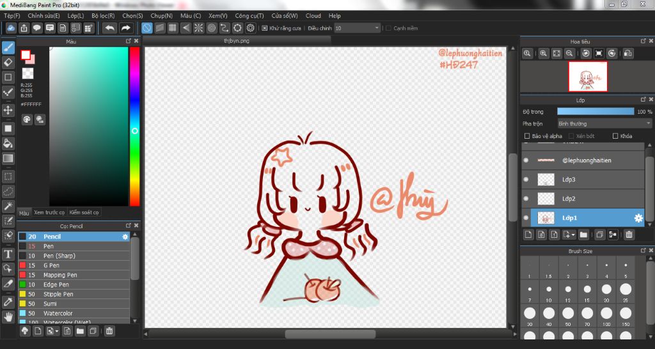This screenshot has height=349, width=655.
Task: Open the Lớp(L) menu
Action: (75, 16)
